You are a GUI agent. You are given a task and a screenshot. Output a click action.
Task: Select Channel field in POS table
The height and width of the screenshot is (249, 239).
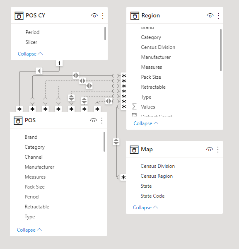pyautogui.click(x=34, y=157)
